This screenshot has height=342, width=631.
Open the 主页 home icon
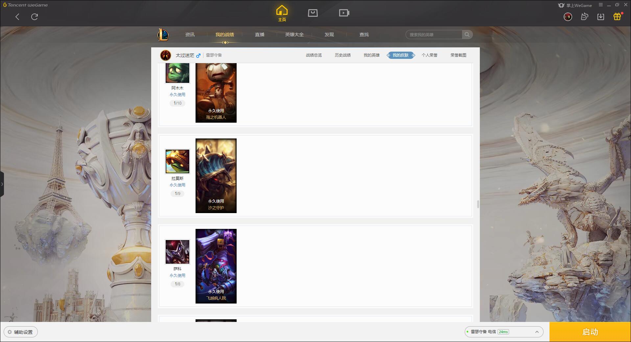click(x=282, y=13)
